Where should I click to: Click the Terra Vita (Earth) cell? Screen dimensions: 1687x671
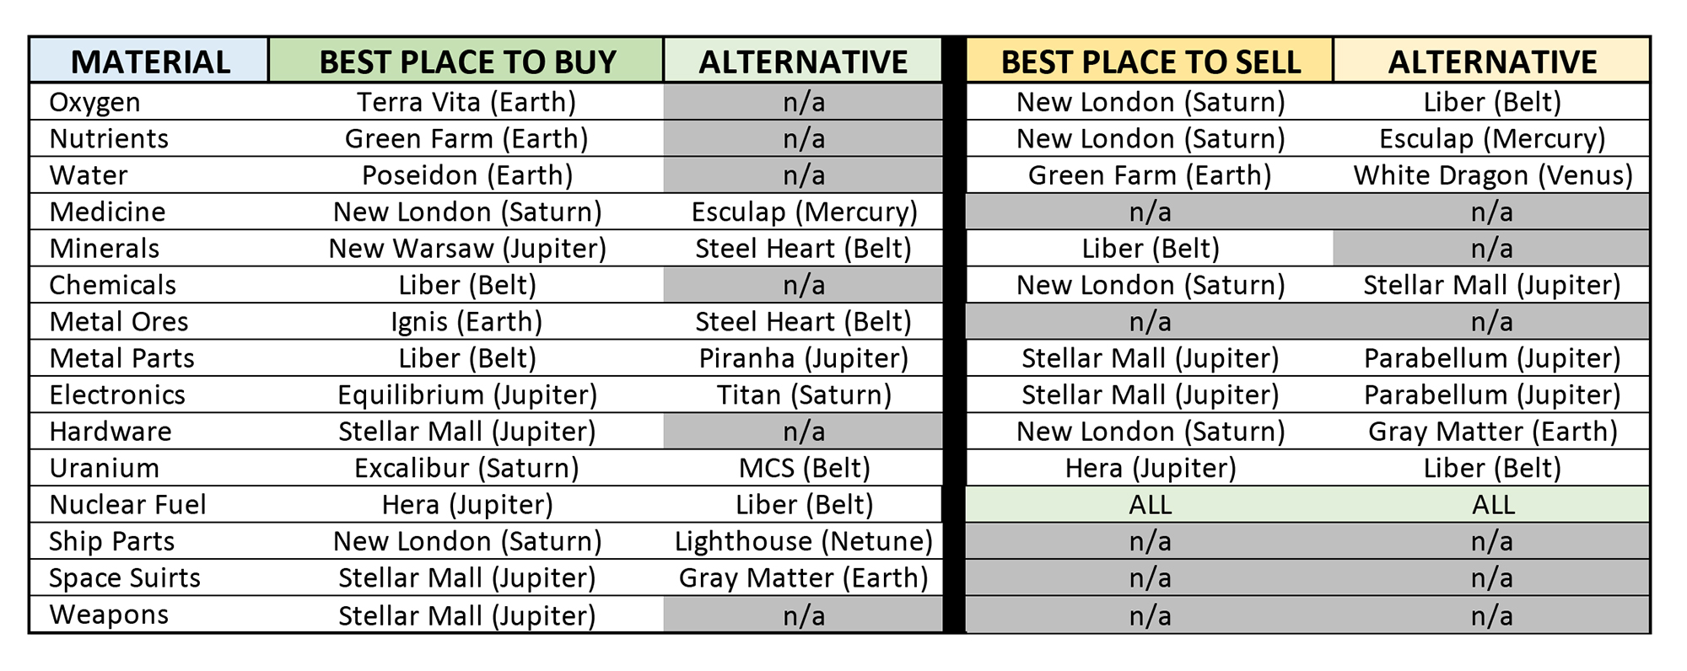[466, 102]
